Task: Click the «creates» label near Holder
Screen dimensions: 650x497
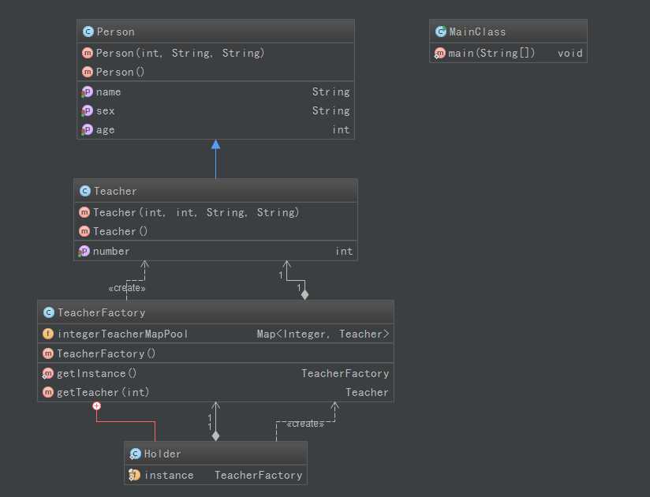Action: pyautogui.click(x=305, y=424)
